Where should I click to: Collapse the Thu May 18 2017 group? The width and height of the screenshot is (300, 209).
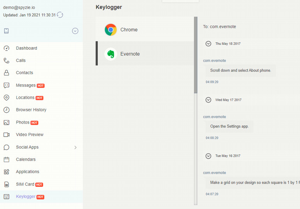tap(208, 44)
